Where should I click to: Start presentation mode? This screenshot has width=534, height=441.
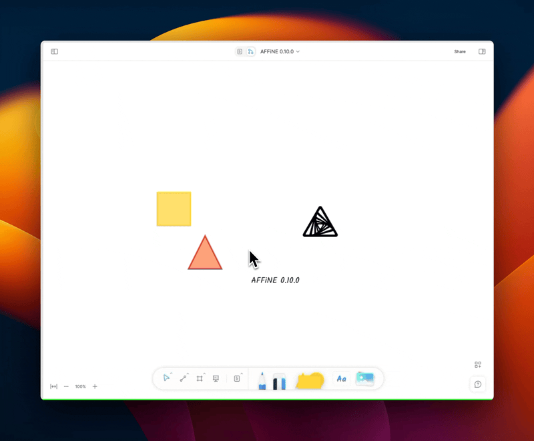(x=216, y=378)
